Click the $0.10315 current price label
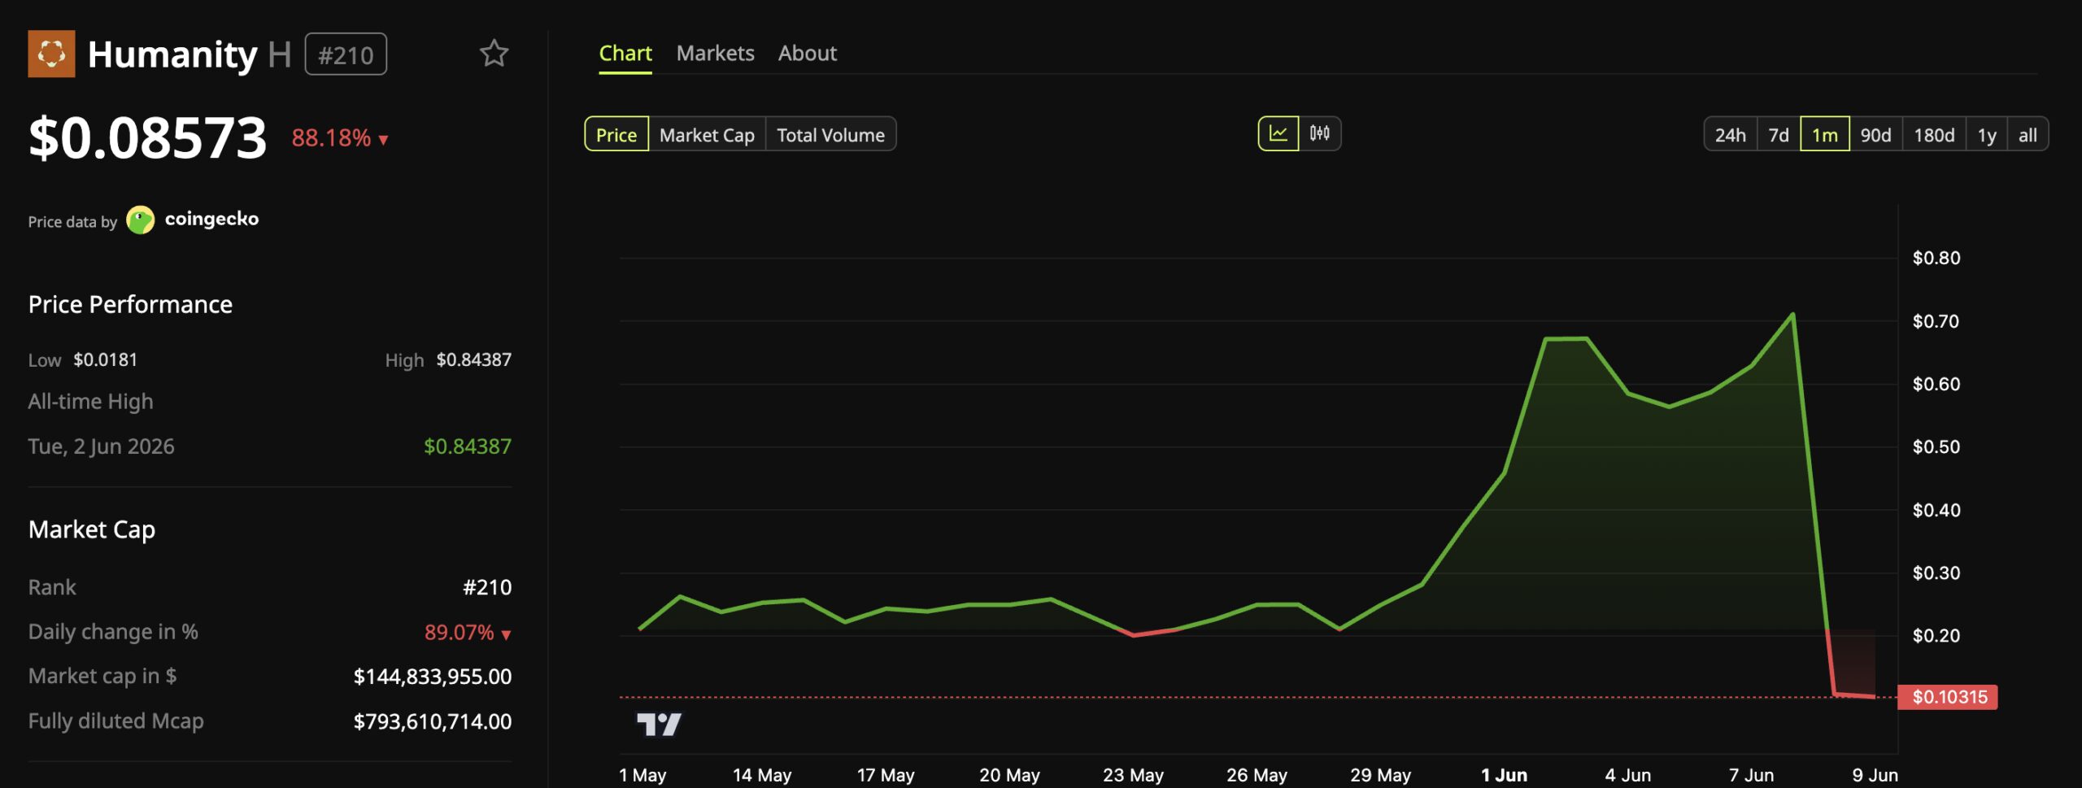 click(1949, 697)
